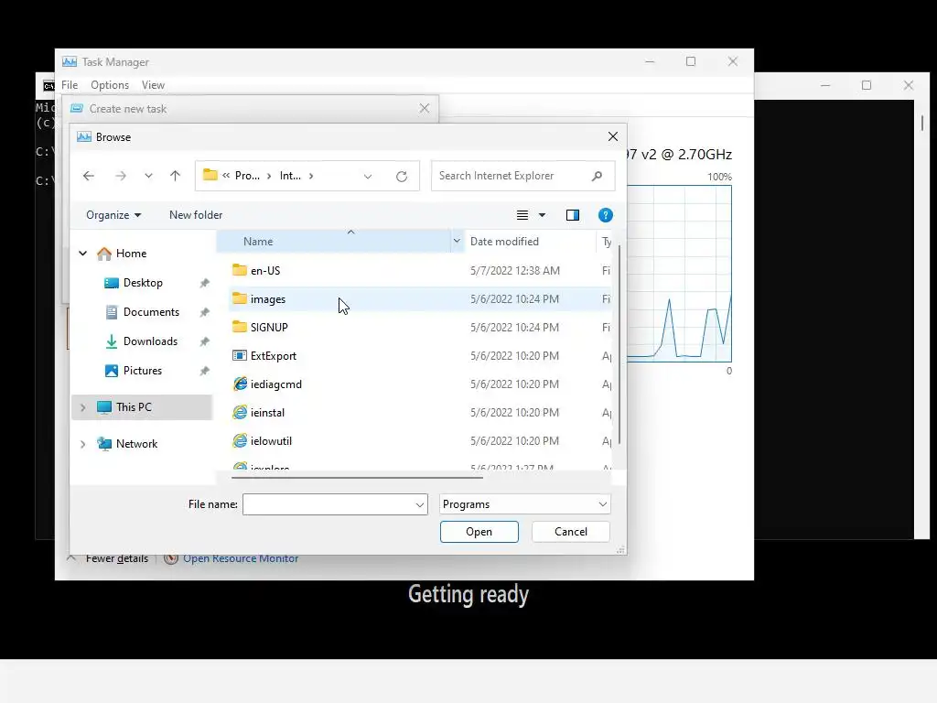Click the Int... breadcrumb segment
The width and height of the screenshot is (937, 703).
coord(290,176)
